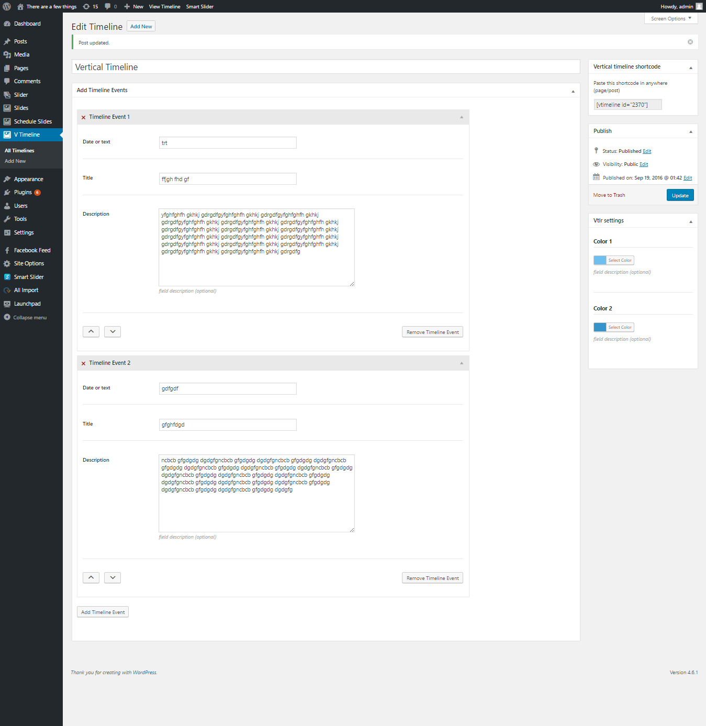Click Event 2 Description textarea
Viewport: 706px width, 726px height.
pyautogui.click(x=256, y=493)
